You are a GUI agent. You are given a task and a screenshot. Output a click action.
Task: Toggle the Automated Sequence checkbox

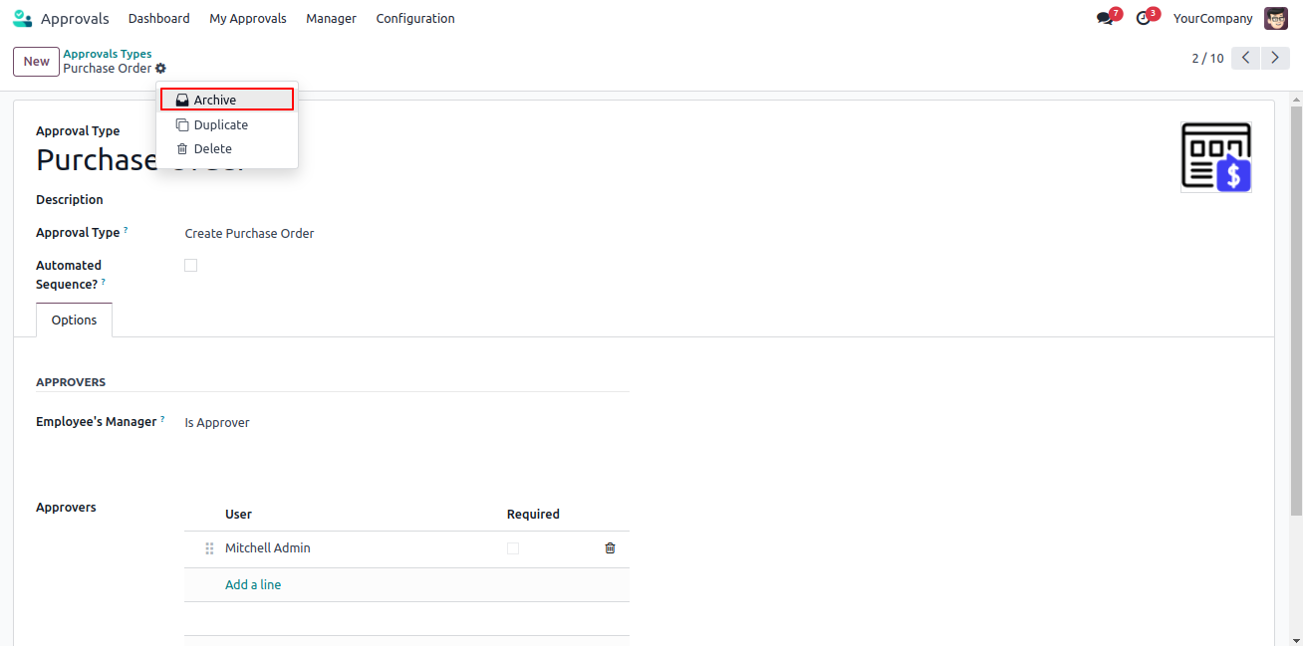pos(191,266)
